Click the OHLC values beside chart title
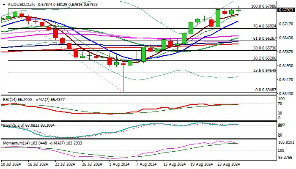 point(68,5)
